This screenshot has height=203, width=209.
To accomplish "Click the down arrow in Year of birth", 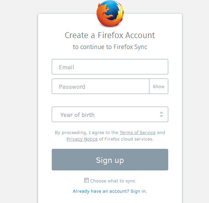I will tap(161, 117).
